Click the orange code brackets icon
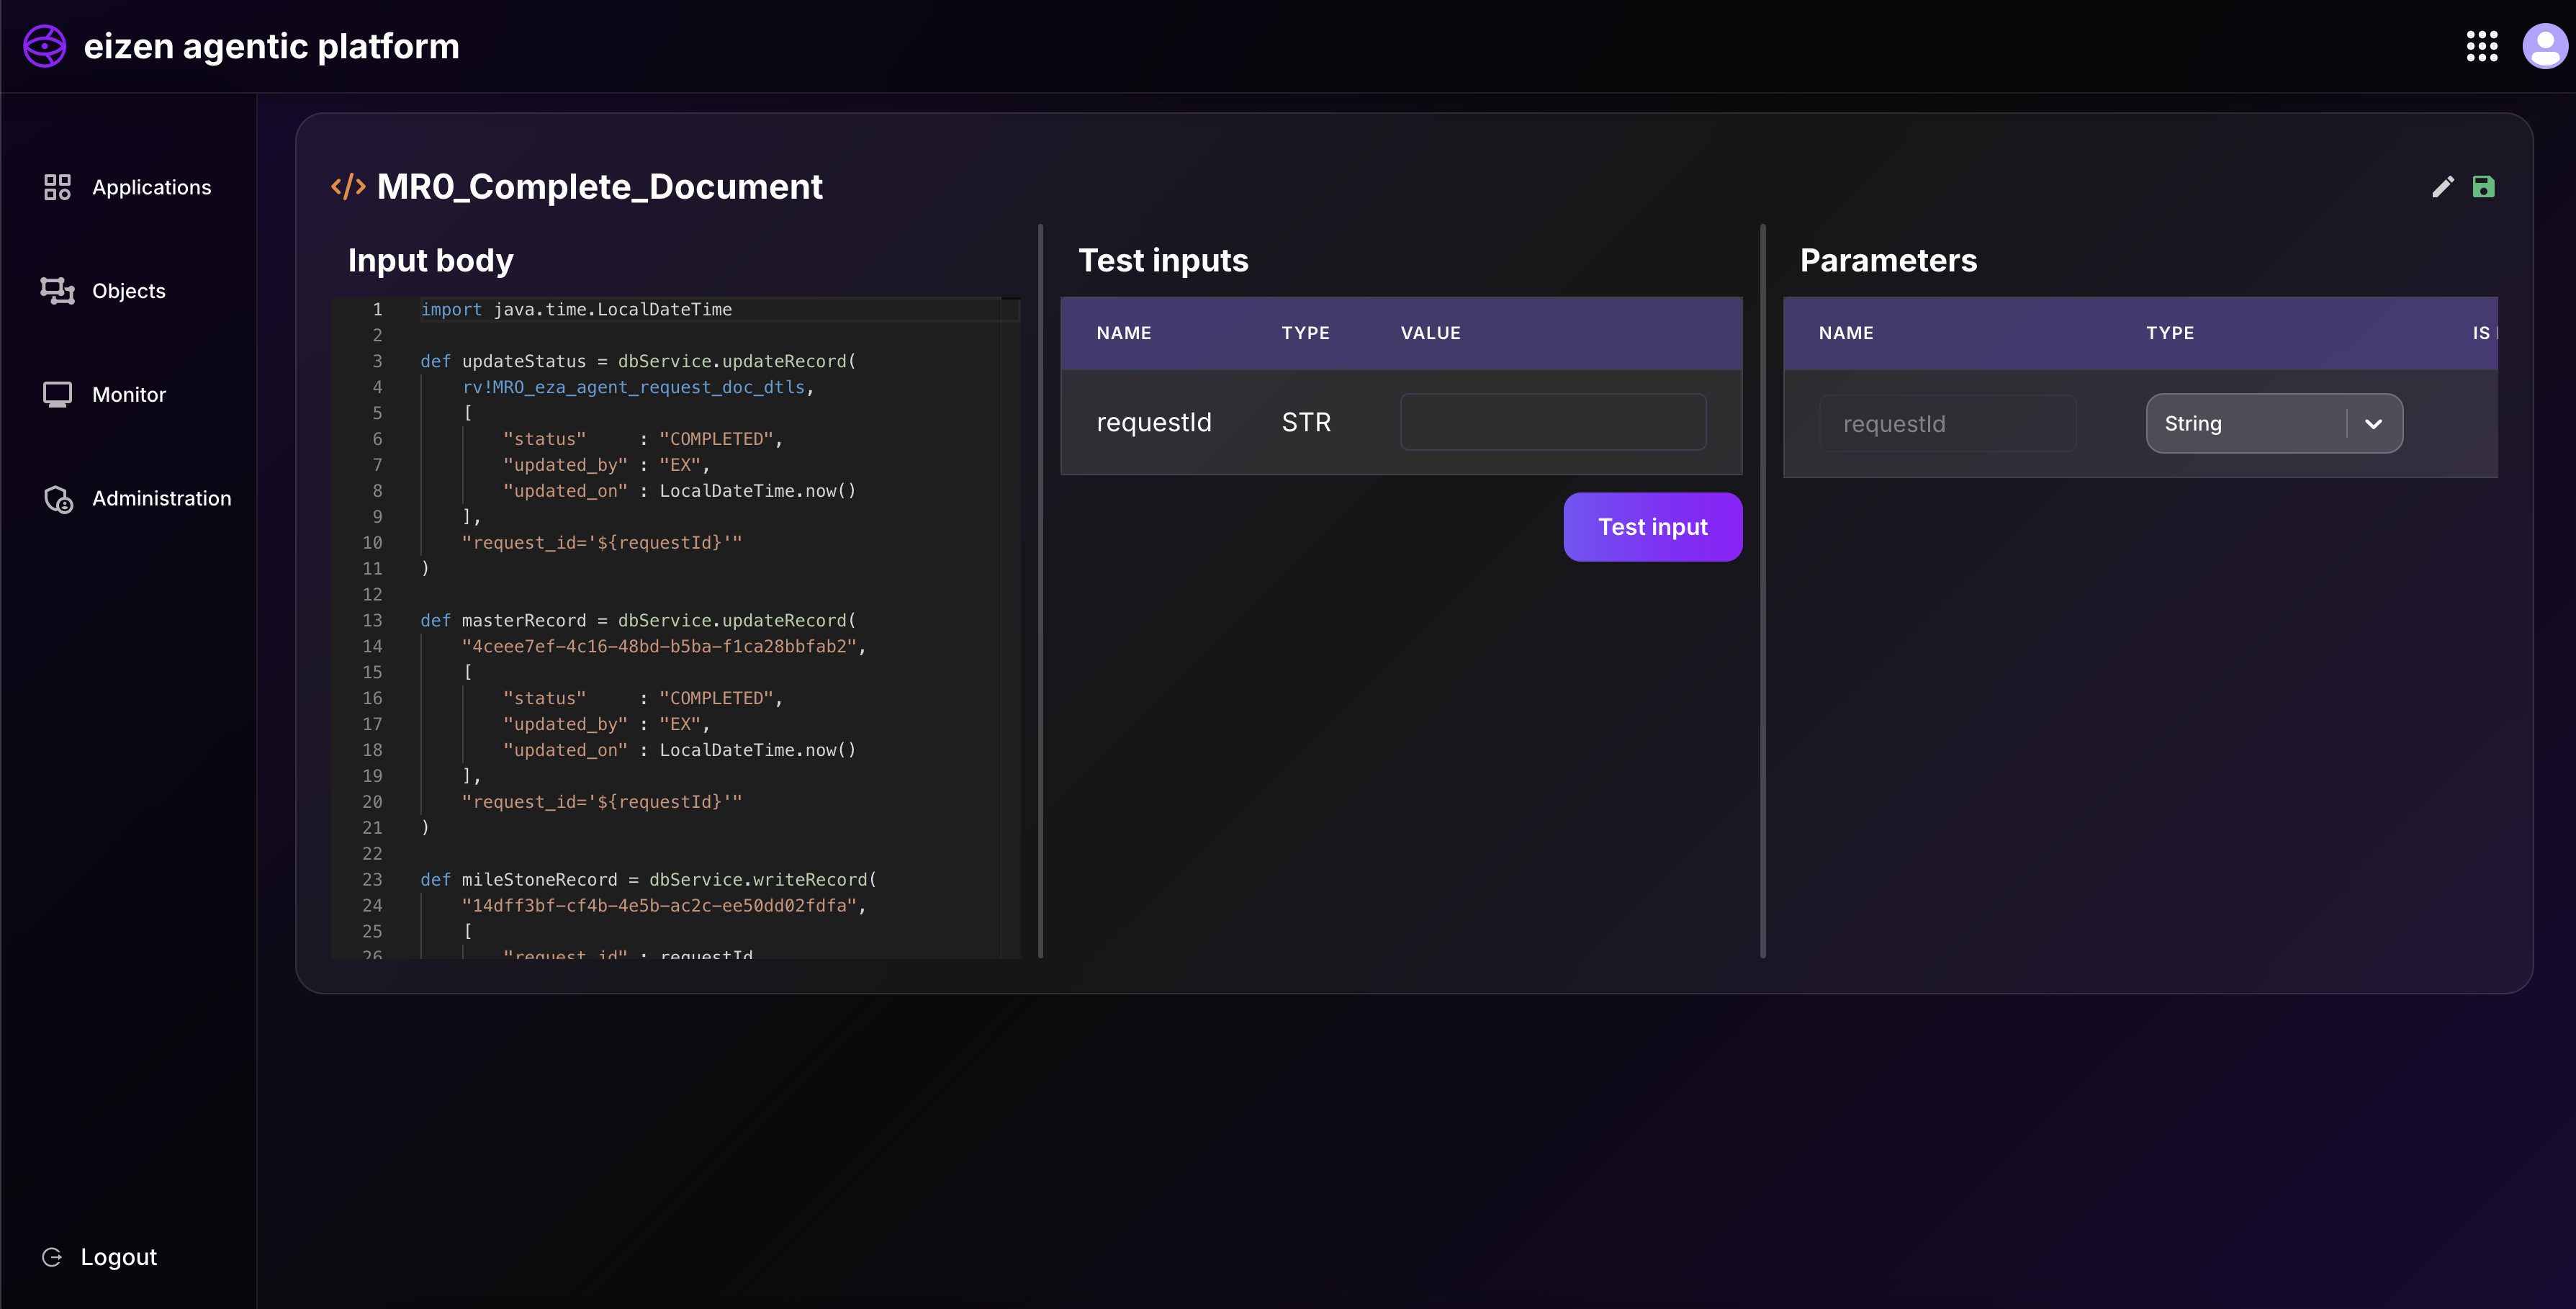This screenshot has height=1309, width=2576. (348, 187)
